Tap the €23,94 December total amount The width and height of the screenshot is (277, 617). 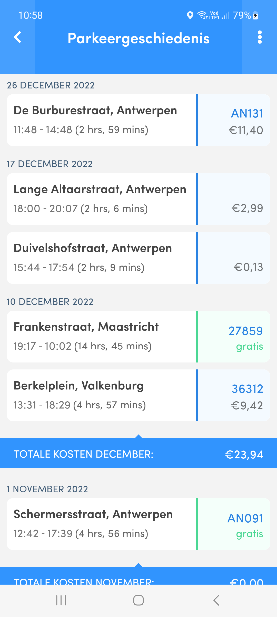click(x=244, y=455)
